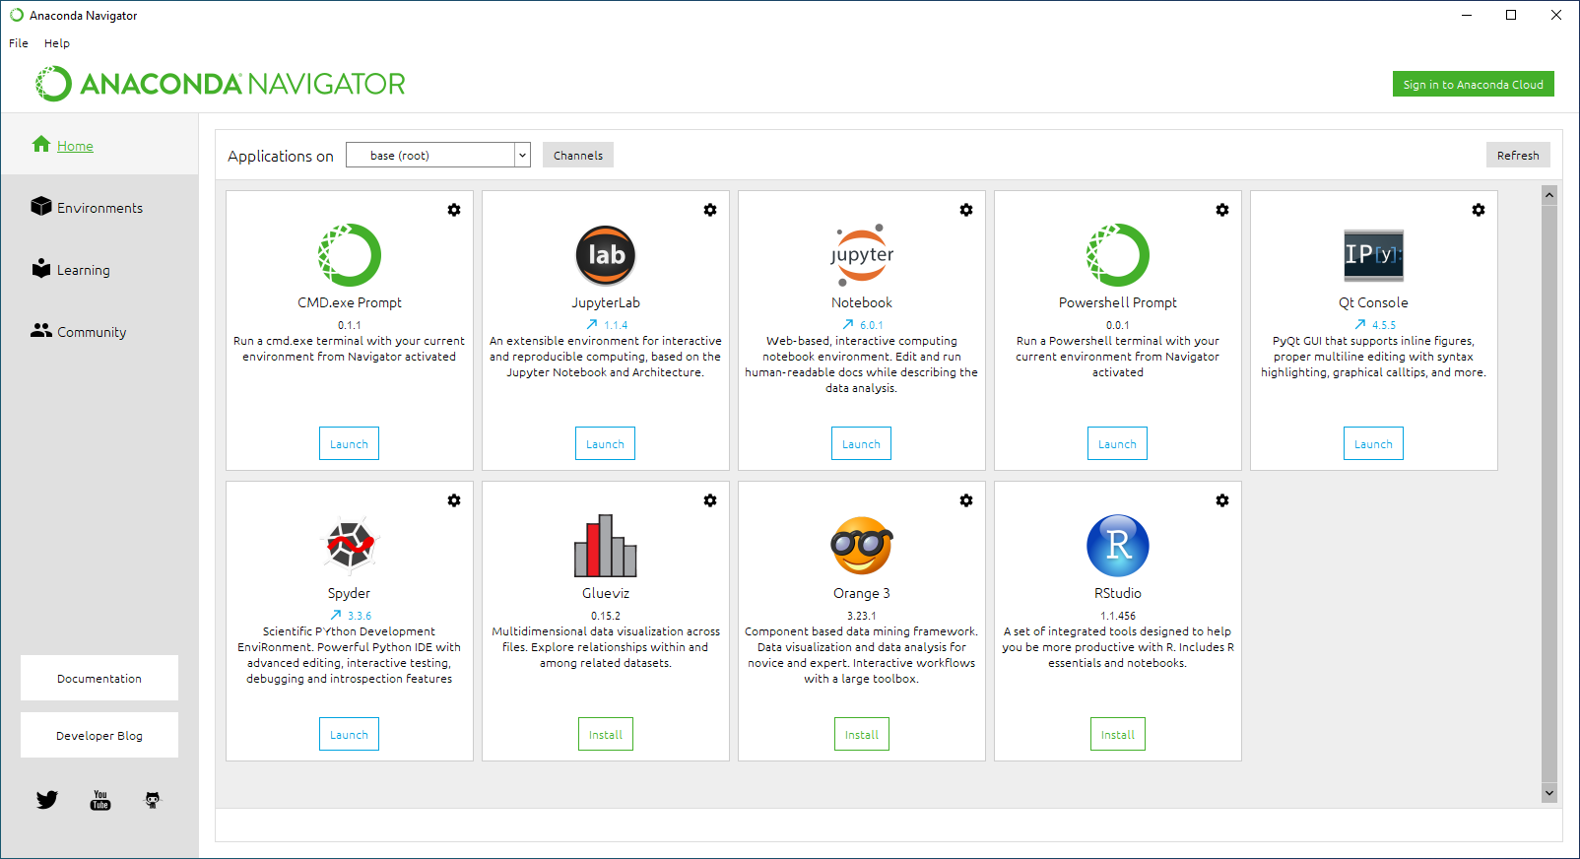
Task: Open the GitHub icon in sidebar
Action: point(153,800)
